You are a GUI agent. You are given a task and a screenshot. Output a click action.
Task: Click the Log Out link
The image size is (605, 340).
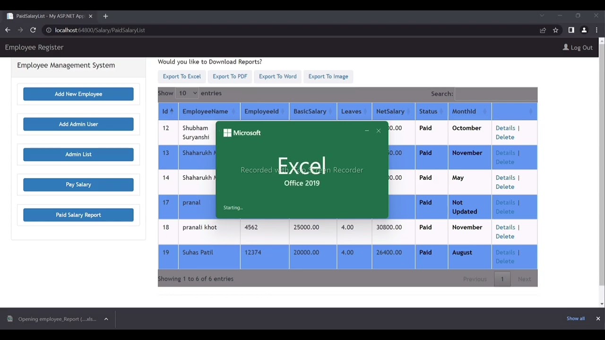[578, 47]
